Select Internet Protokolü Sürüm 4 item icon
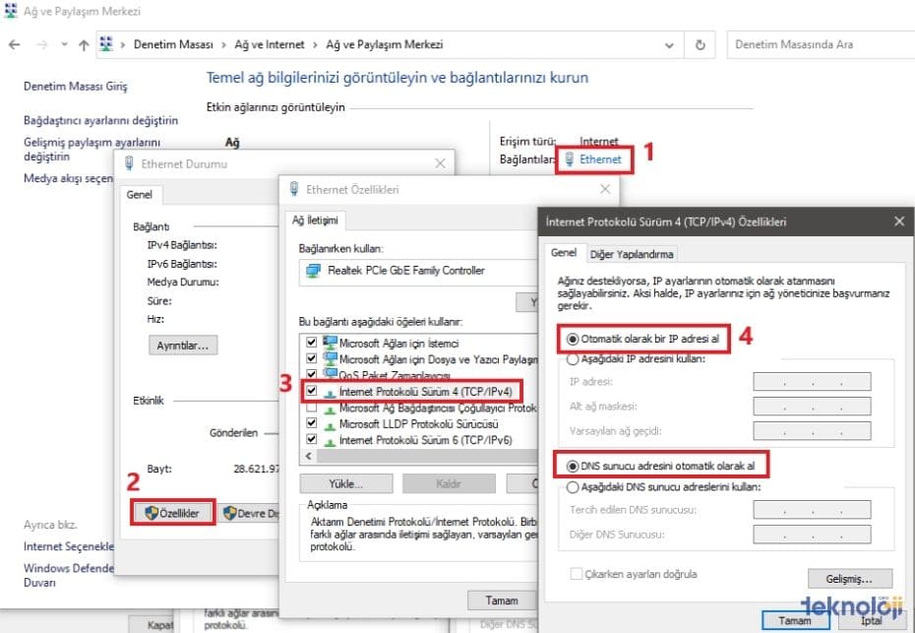Image resolution: width=915 pixels, height=633 pixels. (330, 393)
